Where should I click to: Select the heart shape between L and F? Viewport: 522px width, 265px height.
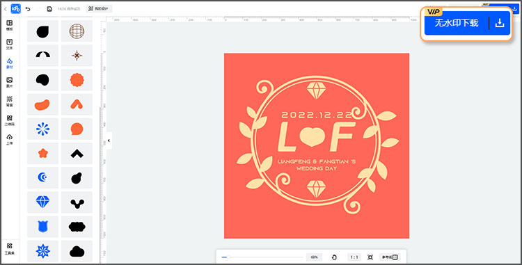coord(312,137)
